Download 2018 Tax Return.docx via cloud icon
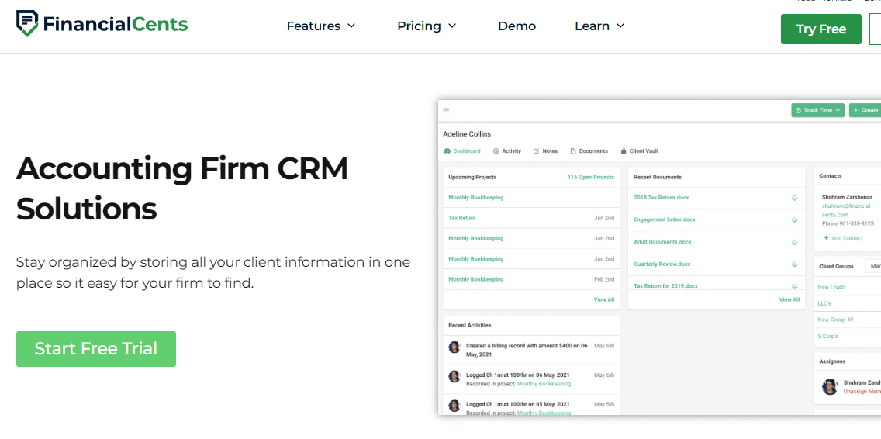 click(x=794, y=198)
